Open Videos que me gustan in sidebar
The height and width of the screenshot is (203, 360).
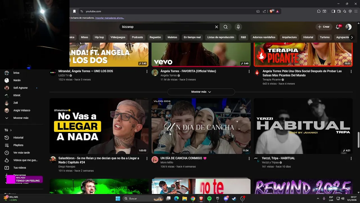click(x=25, y=160)
